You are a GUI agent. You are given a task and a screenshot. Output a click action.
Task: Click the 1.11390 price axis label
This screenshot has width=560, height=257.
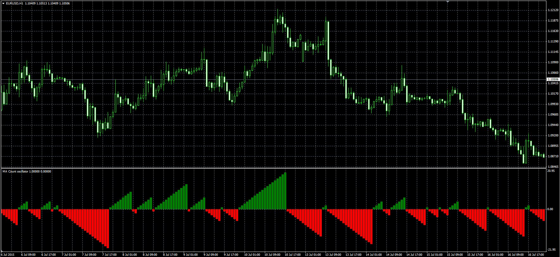pyautogui.click(x=553, y=41)
